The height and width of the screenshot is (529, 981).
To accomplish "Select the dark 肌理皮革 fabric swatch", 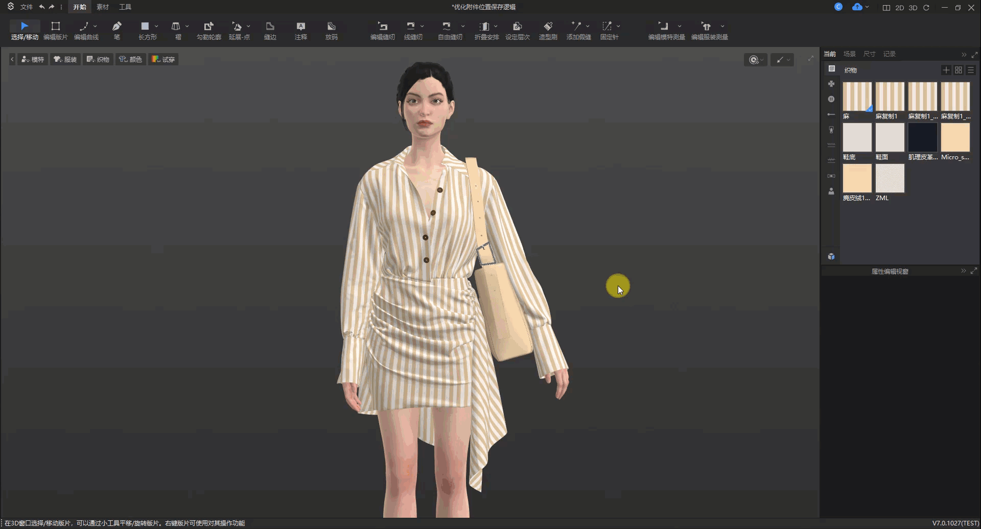I will pos(922,137).
